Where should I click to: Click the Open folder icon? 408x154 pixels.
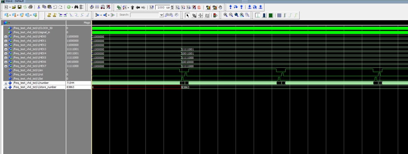[x=14, y=7]
